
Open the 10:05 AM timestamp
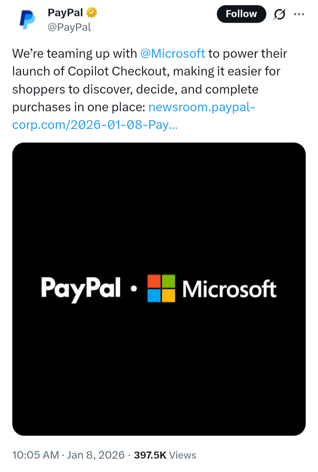(35, 455)
